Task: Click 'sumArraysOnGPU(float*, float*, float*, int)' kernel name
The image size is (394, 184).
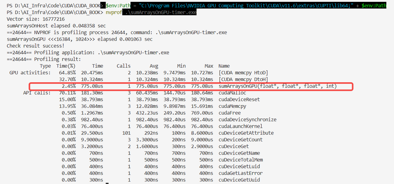Action: point(278,86)
